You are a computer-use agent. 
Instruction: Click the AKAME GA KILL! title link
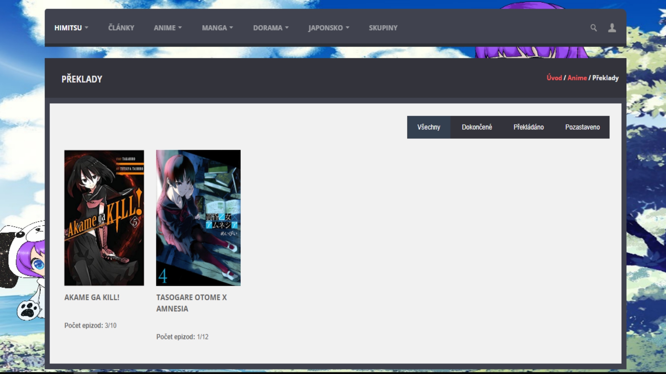(92, 297)
